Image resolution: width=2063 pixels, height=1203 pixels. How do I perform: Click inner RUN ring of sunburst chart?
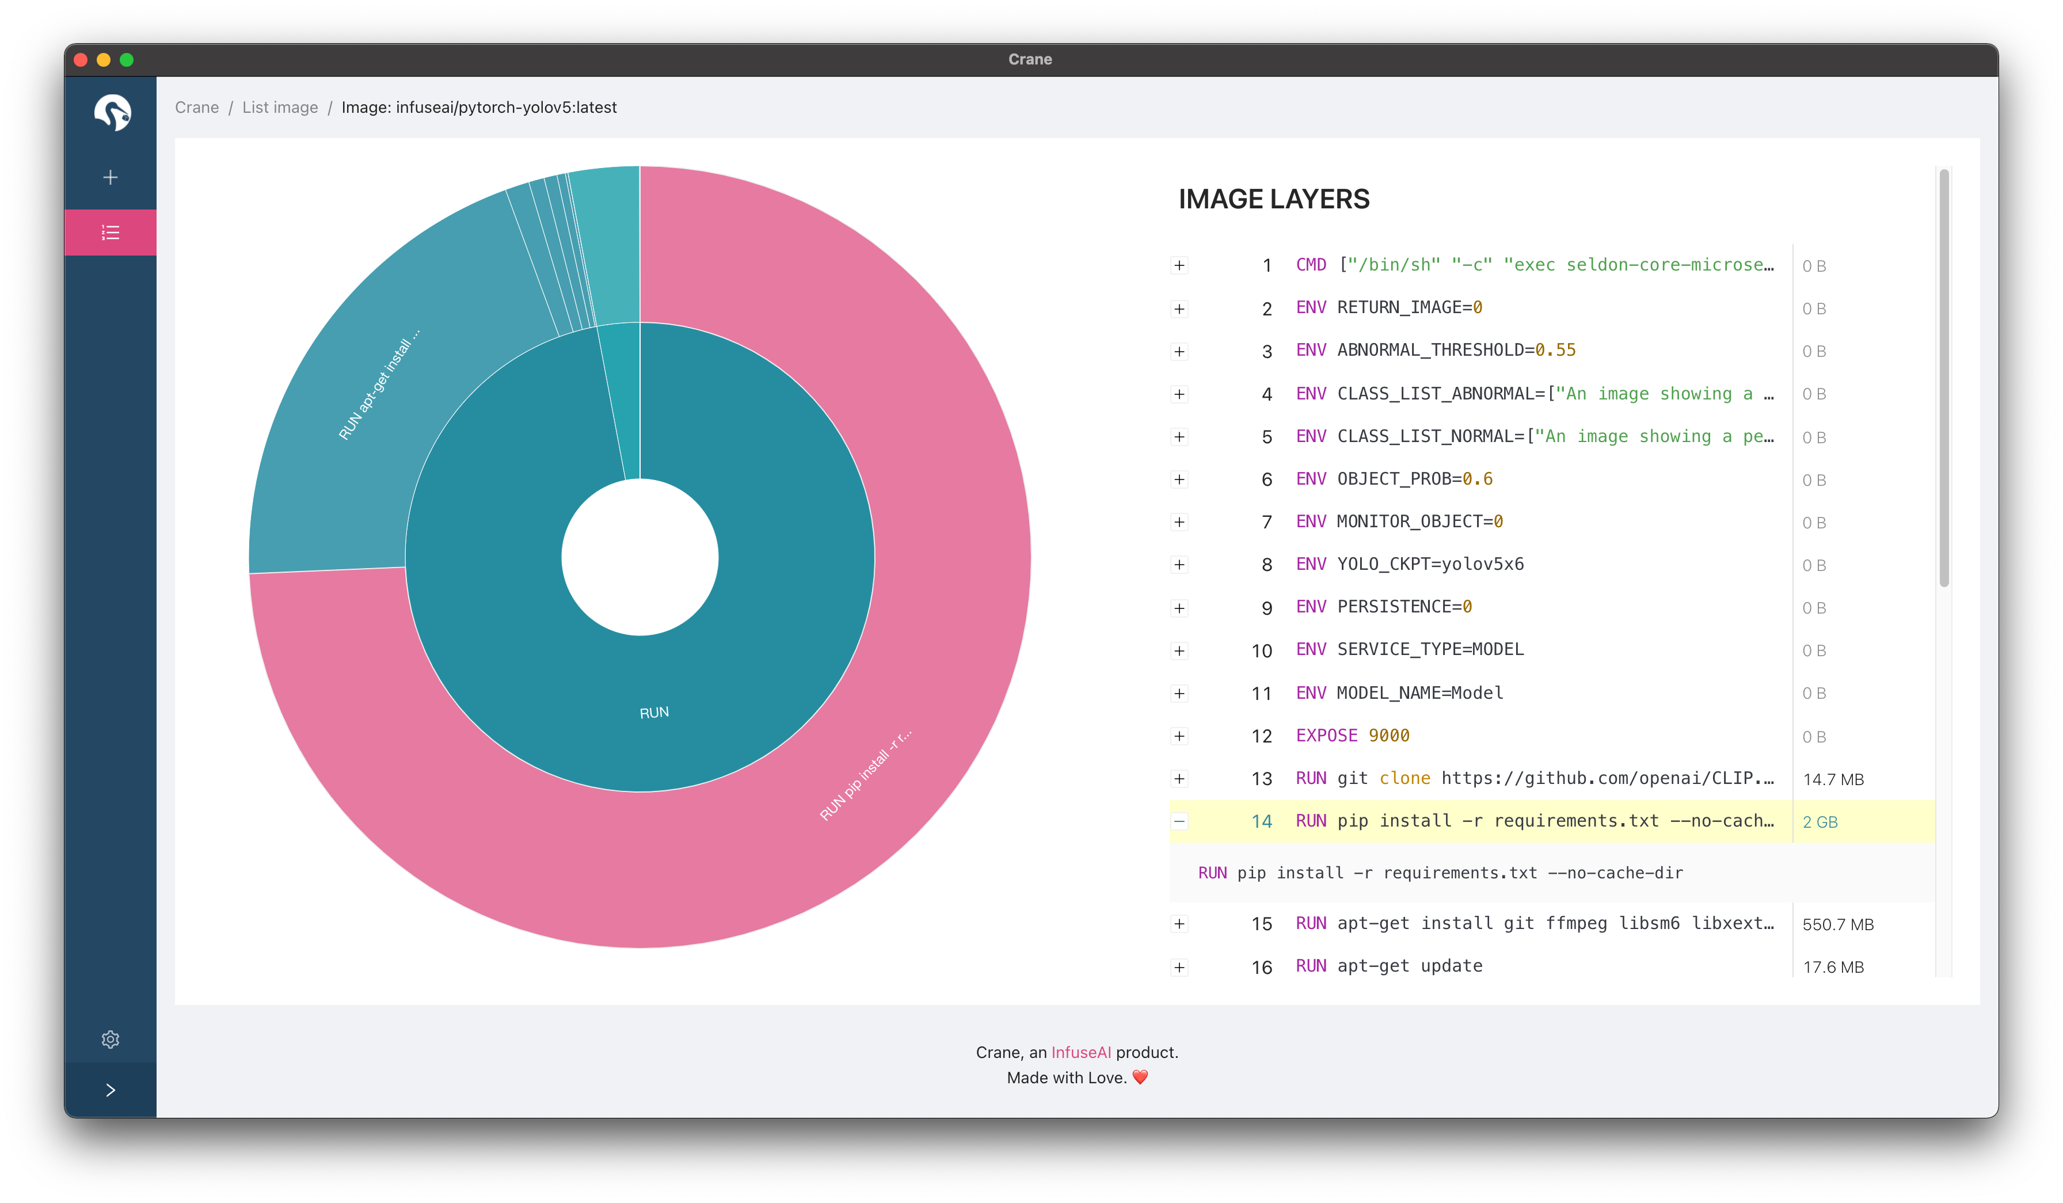tap(653, 712)
